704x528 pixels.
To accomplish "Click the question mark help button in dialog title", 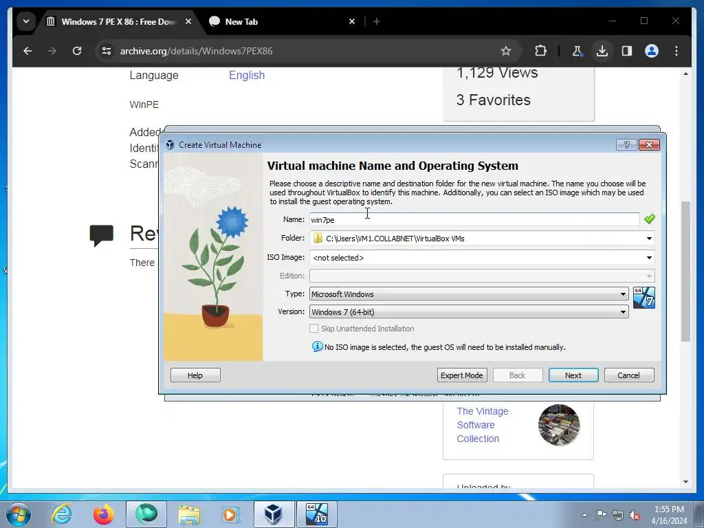I will click(627, 144).
